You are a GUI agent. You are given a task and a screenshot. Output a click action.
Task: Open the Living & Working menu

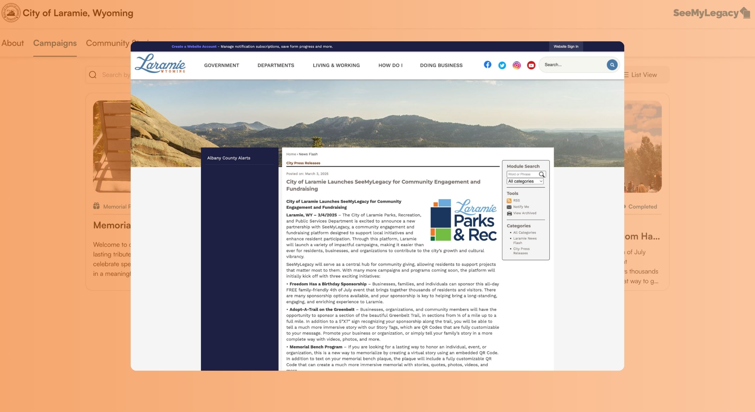[336, 65]
